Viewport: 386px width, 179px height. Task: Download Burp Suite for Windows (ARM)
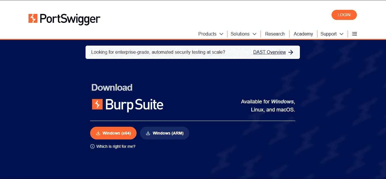tap(164, 133)
